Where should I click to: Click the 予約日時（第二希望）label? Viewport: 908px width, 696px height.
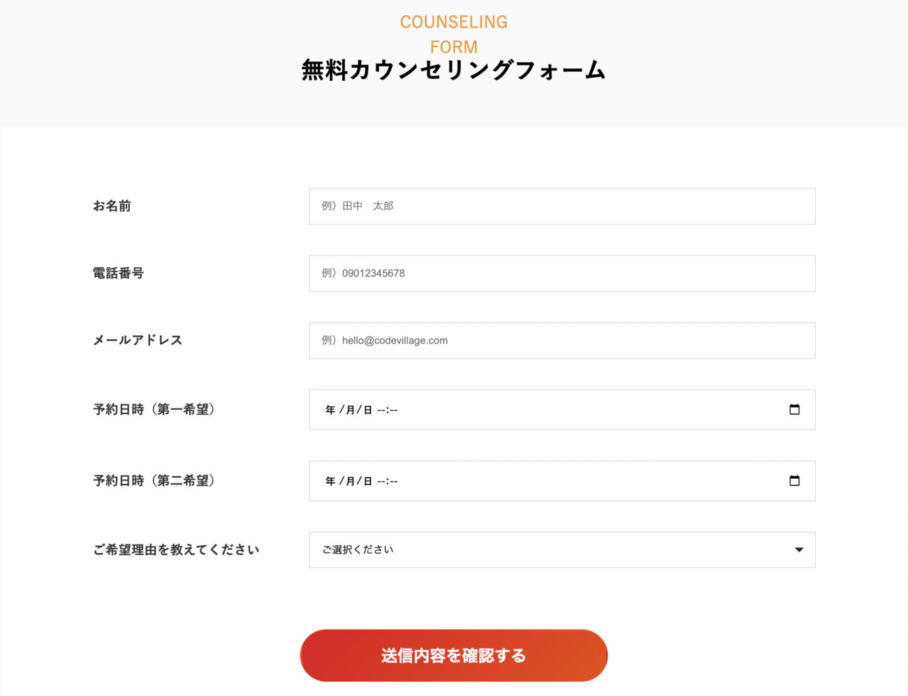click(154, 481)
